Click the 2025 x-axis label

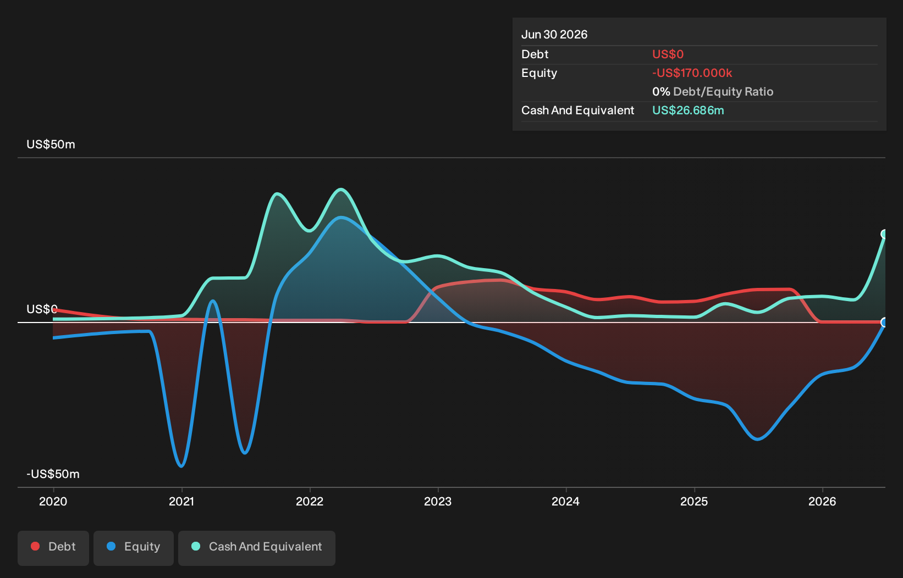pyautogui.click(x=694, y=501)
